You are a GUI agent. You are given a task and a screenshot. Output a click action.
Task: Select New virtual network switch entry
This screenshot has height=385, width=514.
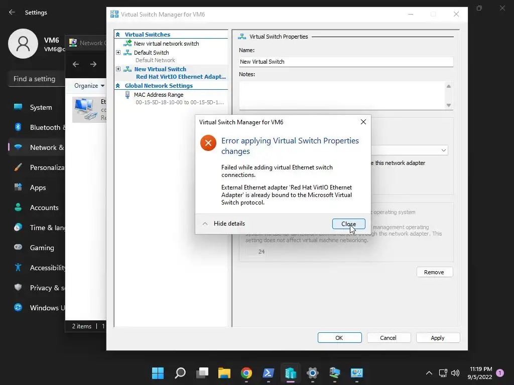[166, 44]
